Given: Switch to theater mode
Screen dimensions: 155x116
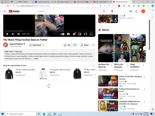Looking at the screenshot, I should (86, 34).
